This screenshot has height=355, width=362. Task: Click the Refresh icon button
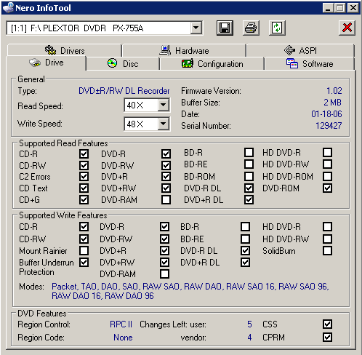(277, 28)
